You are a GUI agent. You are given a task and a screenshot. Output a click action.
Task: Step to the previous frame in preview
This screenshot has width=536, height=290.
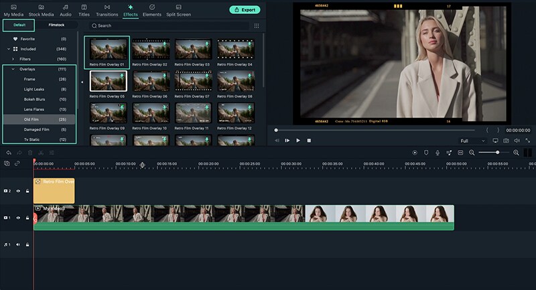[x=277, y=141]
